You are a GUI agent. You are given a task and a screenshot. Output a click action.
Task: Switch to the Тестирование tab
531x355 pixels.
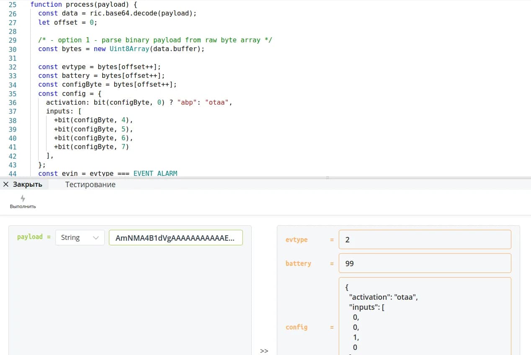coord(90,184)
